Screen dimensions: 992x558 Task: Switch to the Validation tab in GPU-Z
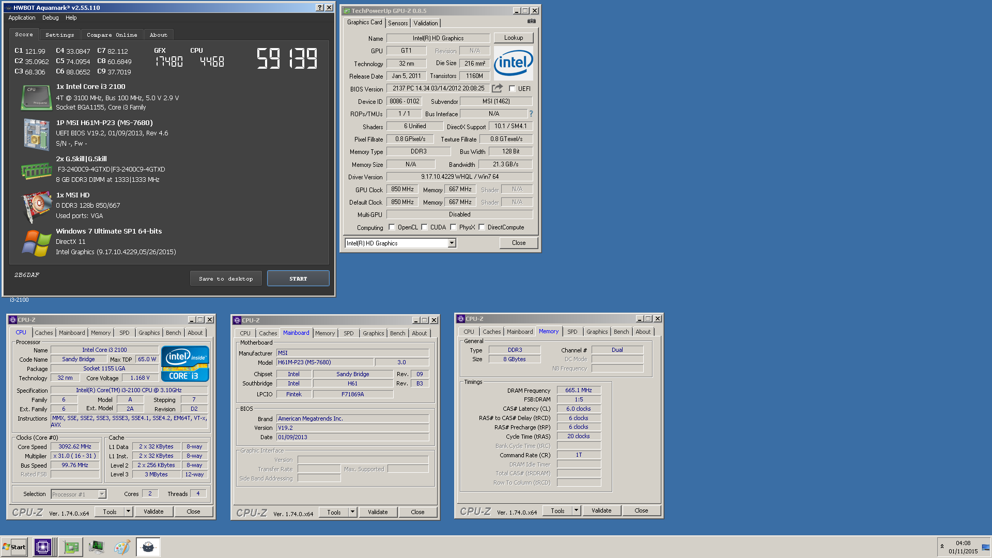pos(426,23)
